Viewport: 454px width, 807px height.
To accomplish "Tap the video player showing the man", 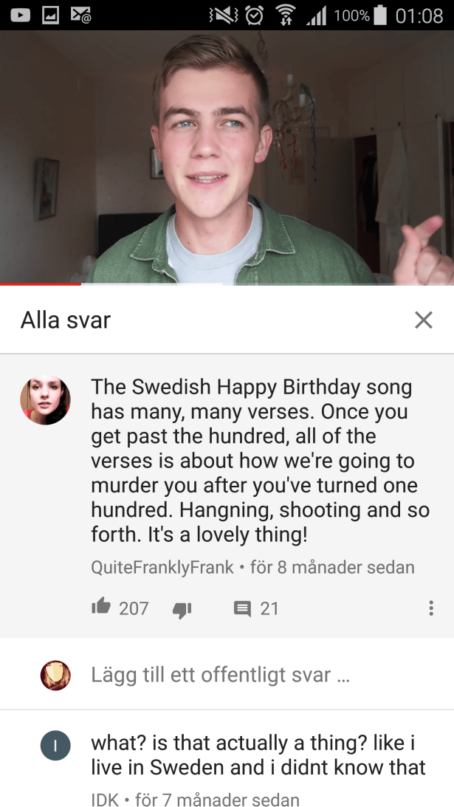I will (227, 157).
